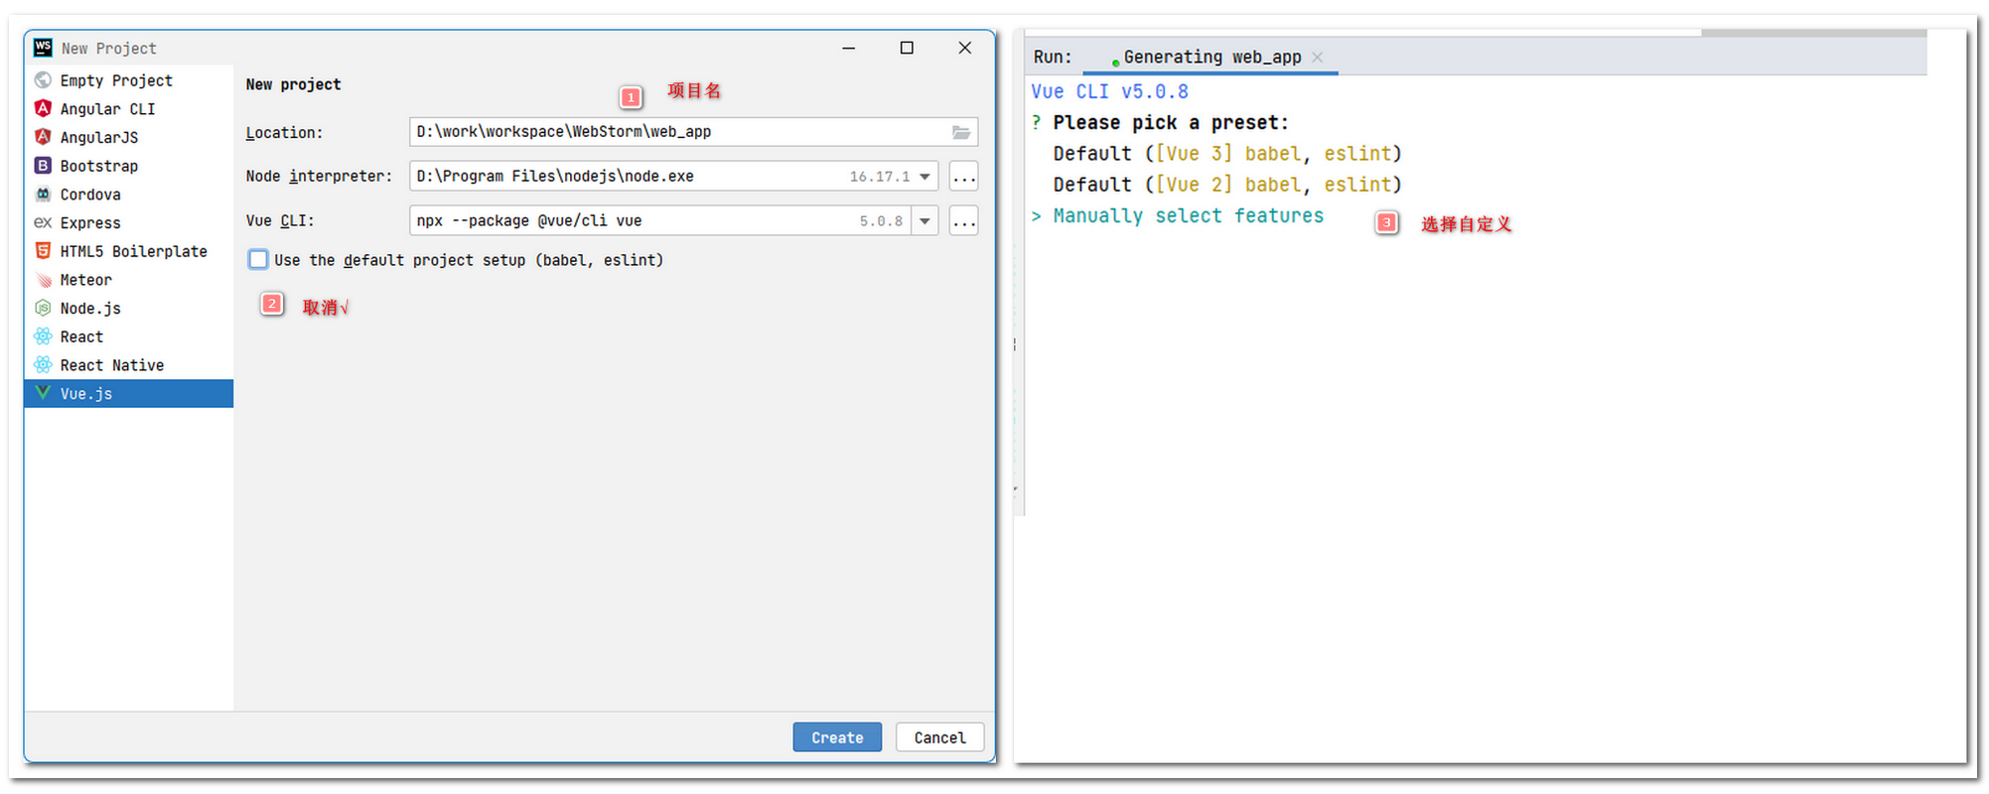Select Default Vue 2 babel eslint preset
Screen dimensions: 1989x794
(x=1227, y=185)
